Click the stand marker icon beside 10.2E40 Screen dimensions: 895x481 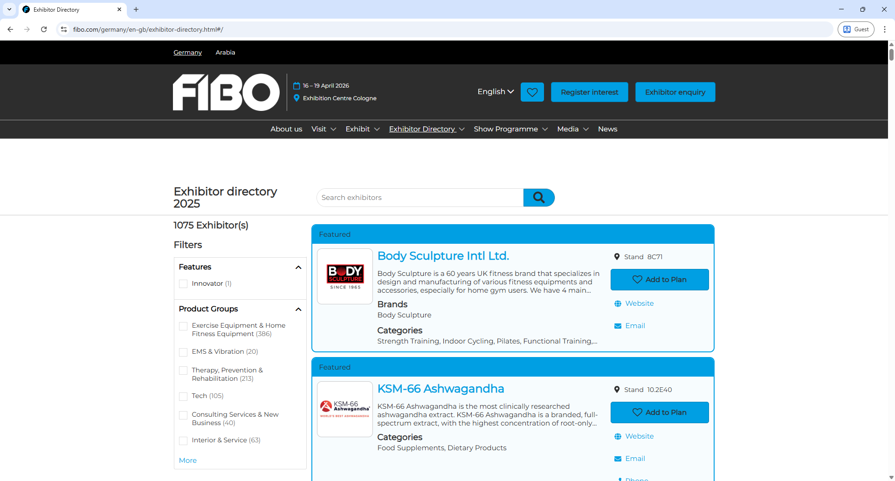[x=617, y=389]
